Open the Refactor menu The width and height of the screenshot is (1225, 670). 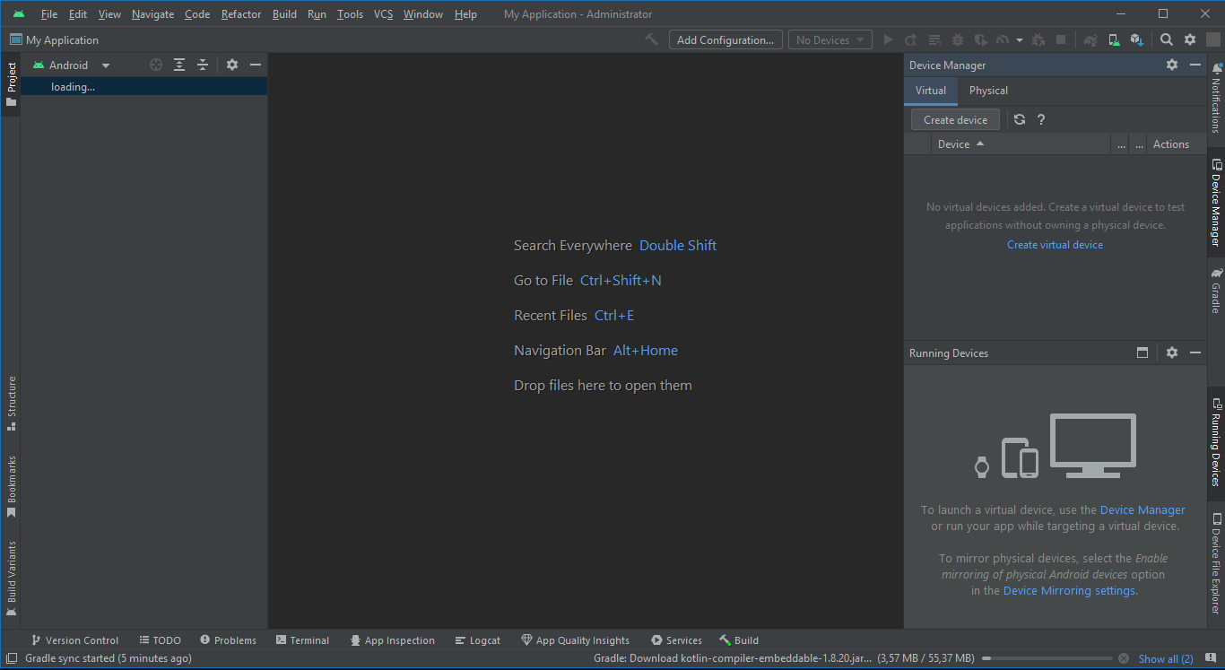(241, 14)
